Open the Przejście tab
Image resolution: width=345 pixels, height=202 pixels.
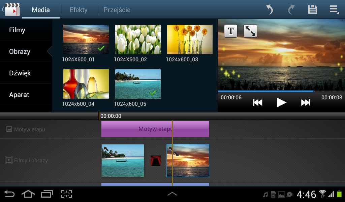point(117,10)
